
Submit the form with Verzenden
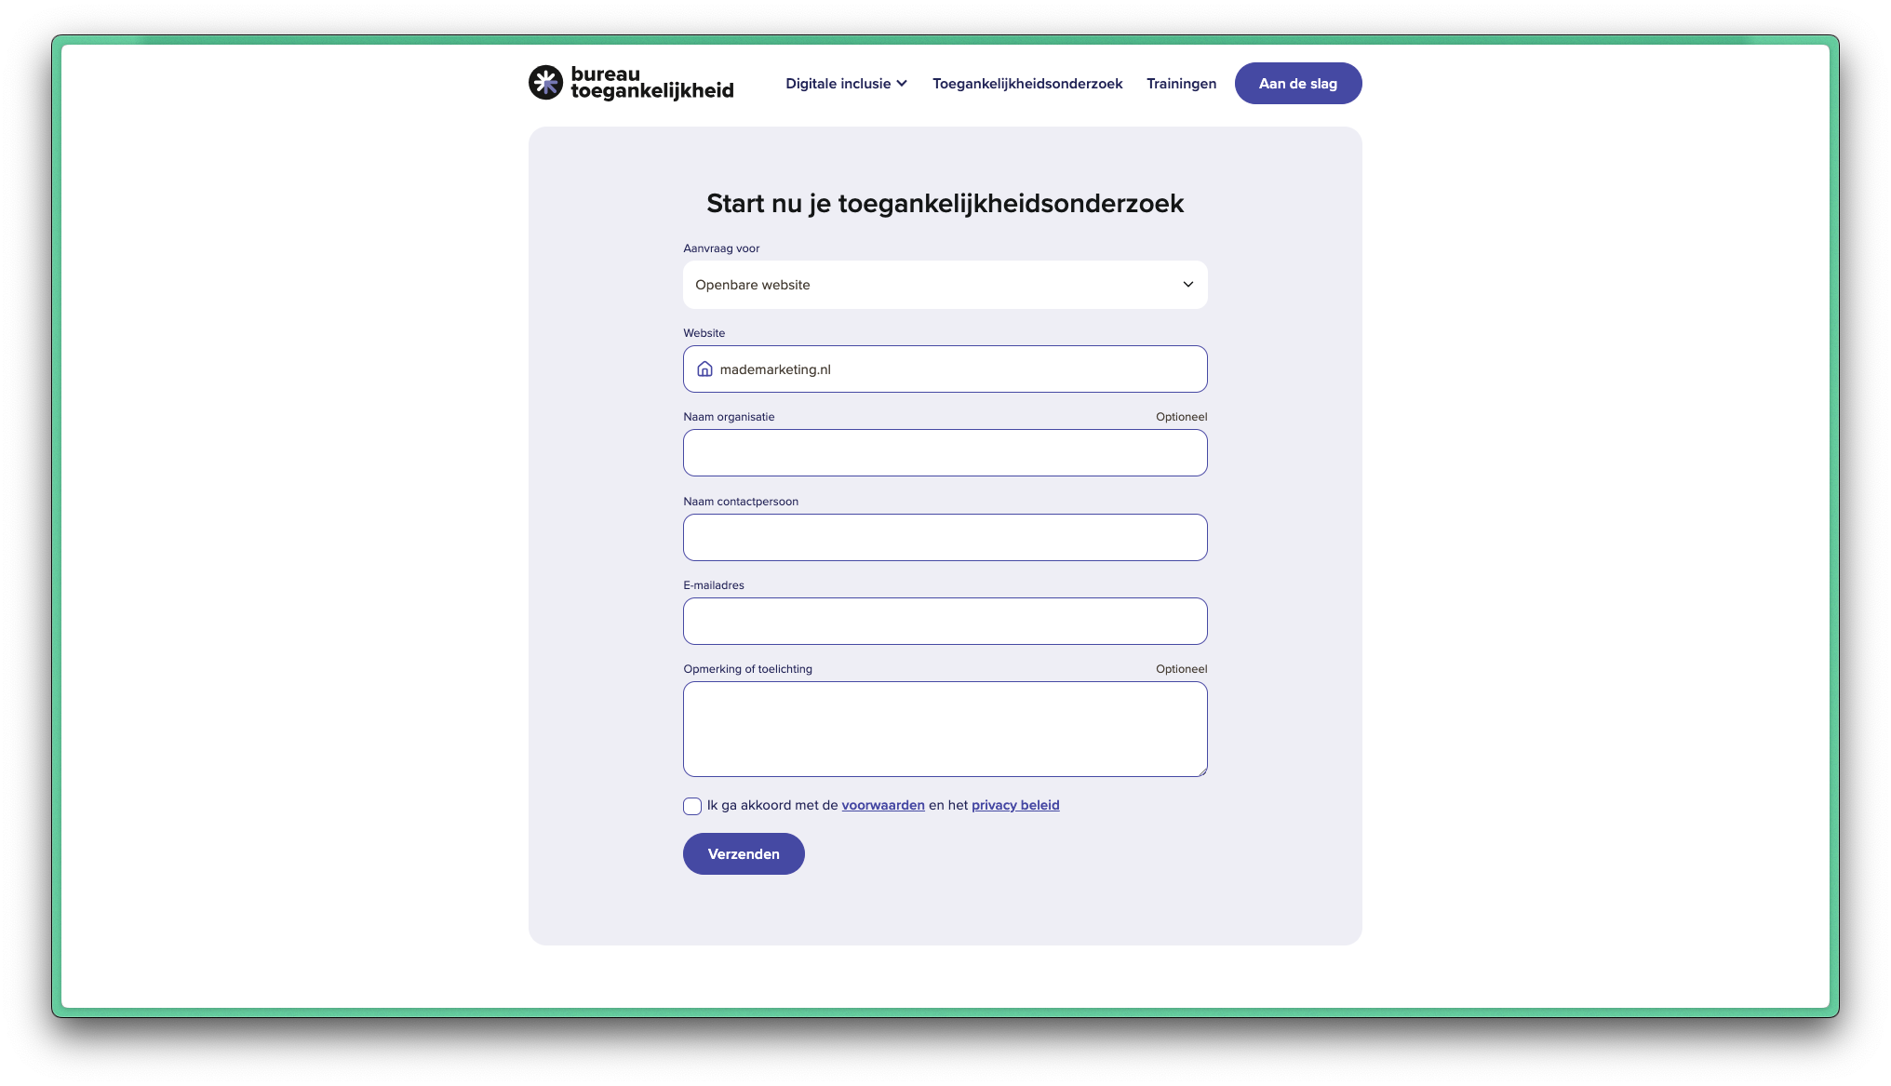(744, 853)
